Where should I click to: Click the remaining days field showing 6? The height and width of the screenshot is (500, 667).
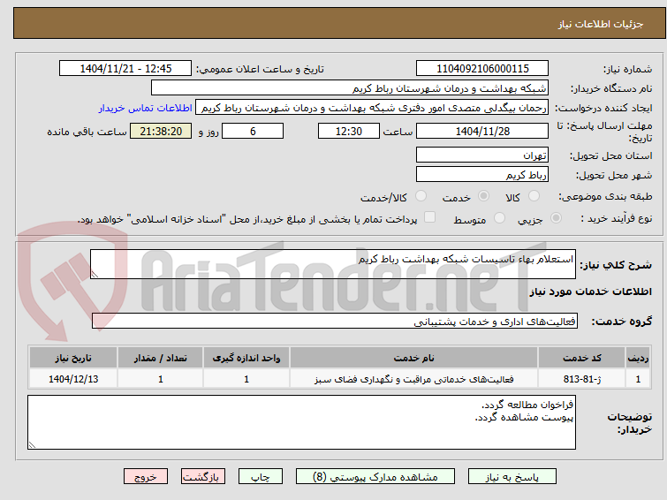[x=253, y=131]
